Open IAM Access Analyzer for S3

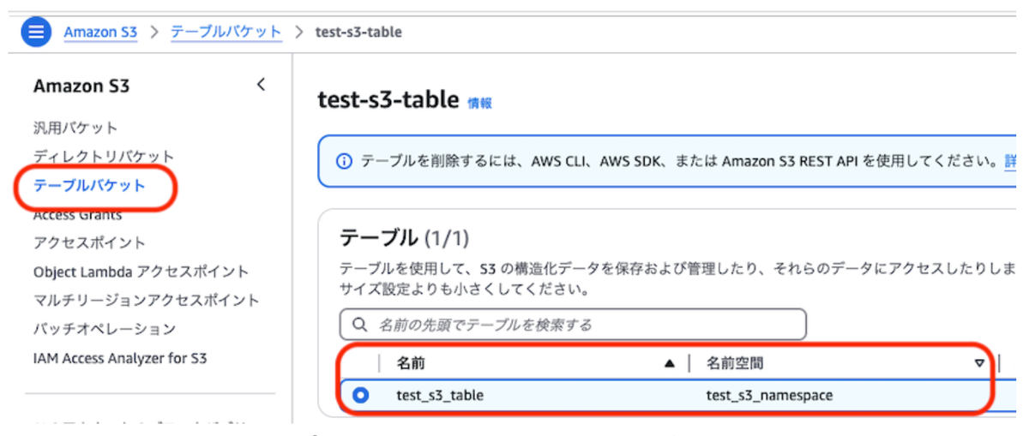pyautogui.click(x=120, y=358)
